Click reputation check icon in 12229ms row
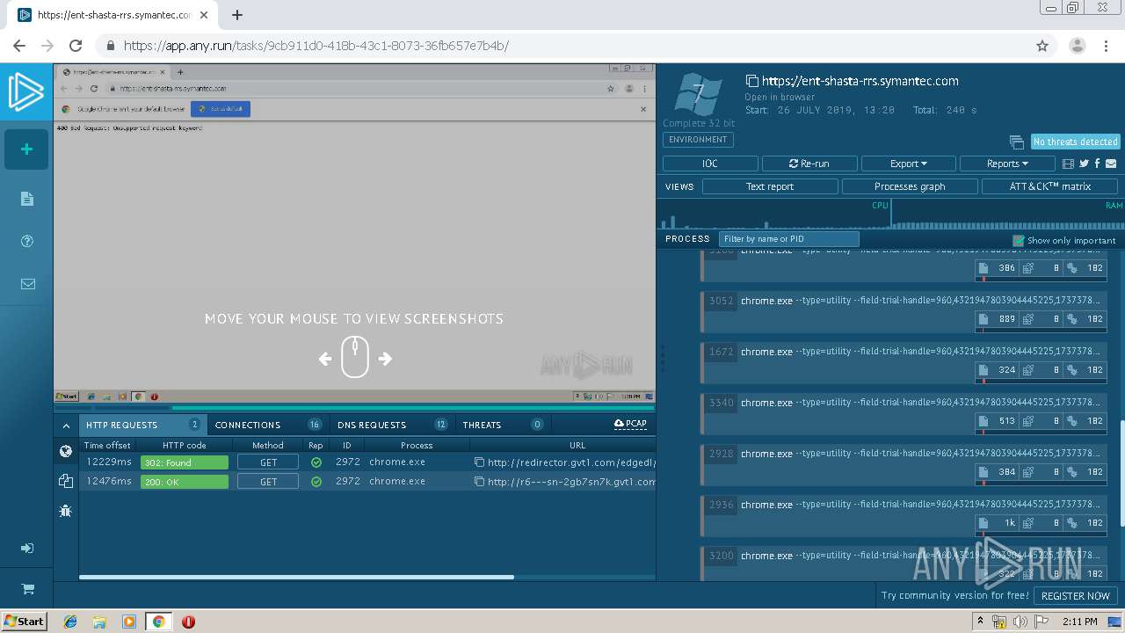Viewport: 1125px width, 633px height. [316, 462]
